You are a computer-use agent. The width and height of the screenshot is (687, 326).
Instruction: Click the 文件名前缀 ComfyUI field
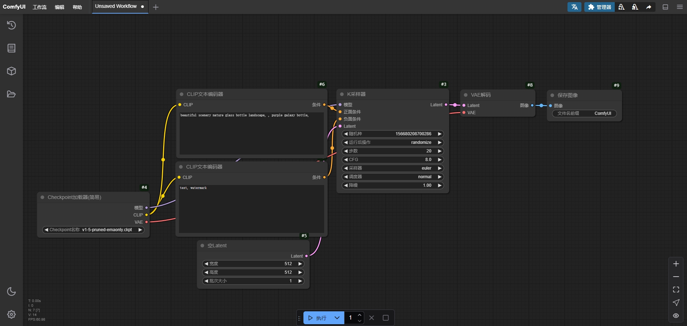point(584,113)
